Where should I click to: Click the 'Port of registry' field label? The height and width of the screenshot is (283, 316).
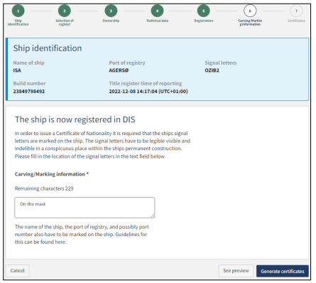pos(127,63)
